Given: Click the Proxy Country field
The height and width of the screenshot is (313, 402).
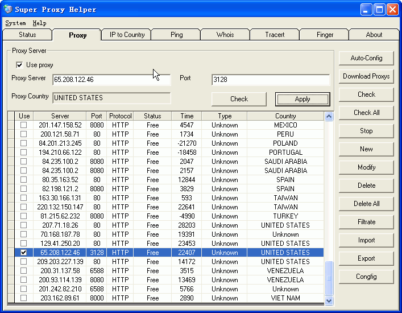Looking at the screenshot, I should tap(111, 98).
